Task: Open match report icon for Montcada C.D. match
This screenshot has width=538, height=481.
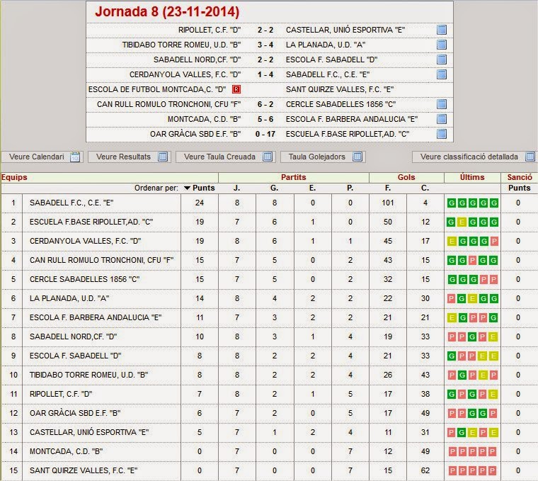Action: pos(442,119)
